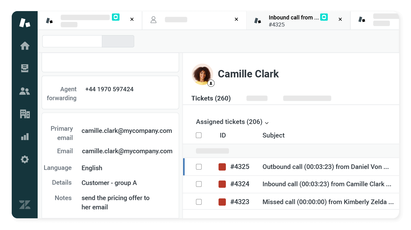Check the select-all tickets checkbox
The height and width of the screenshot is (230, 411).
click(x=199, y=135)
